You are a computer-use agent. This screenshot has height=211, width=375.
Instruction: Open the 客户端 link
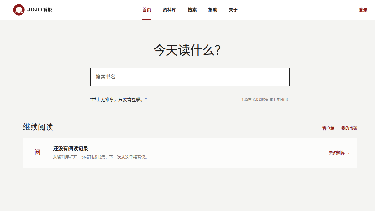(328, 128)
